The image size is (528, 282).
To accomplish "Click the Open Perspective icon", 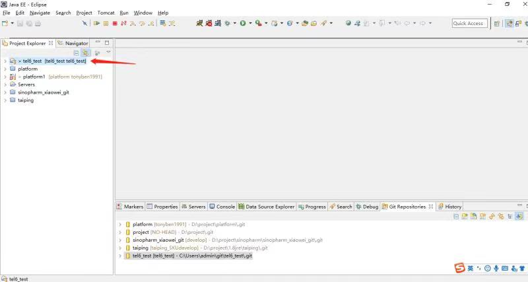I will (x=497, y=23).
